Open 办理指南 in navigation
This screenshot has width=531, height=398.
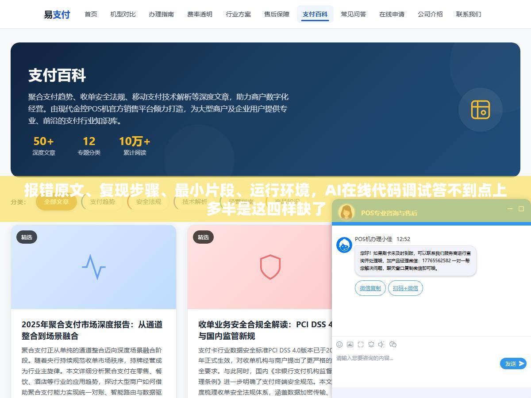(161, 14)
